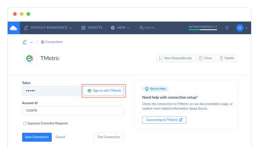Open Getting Started progress indicator
This screenshot has height=148, width=259.
click(203, 28)
